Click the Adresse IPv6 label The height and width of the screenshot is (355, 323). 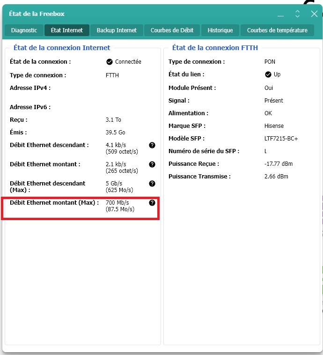30,107
